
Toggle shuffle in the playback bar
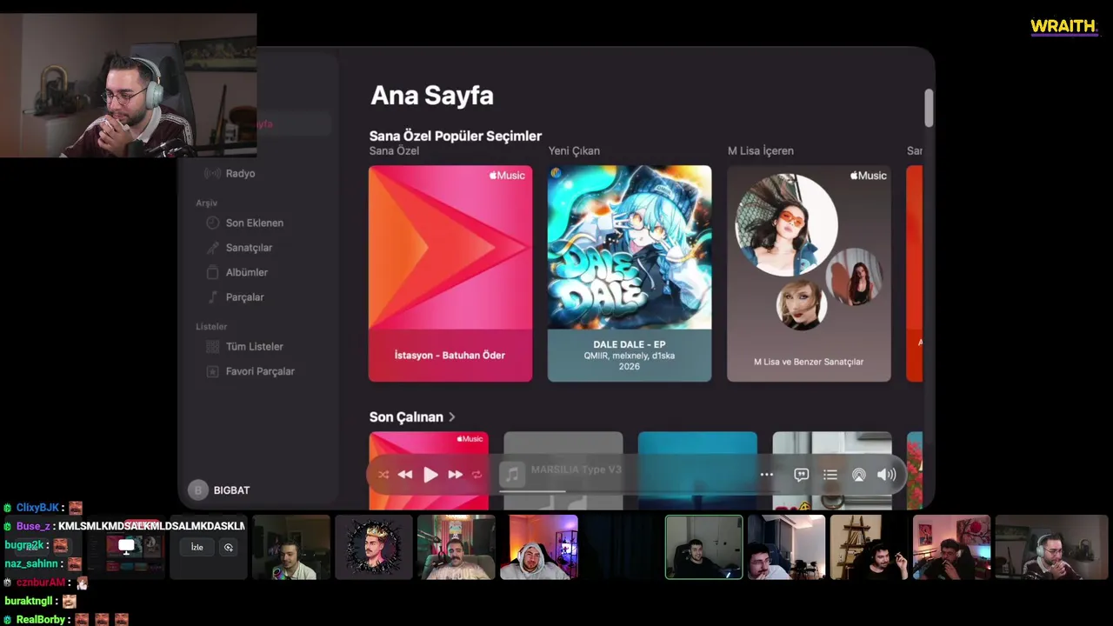coord(383,475)
